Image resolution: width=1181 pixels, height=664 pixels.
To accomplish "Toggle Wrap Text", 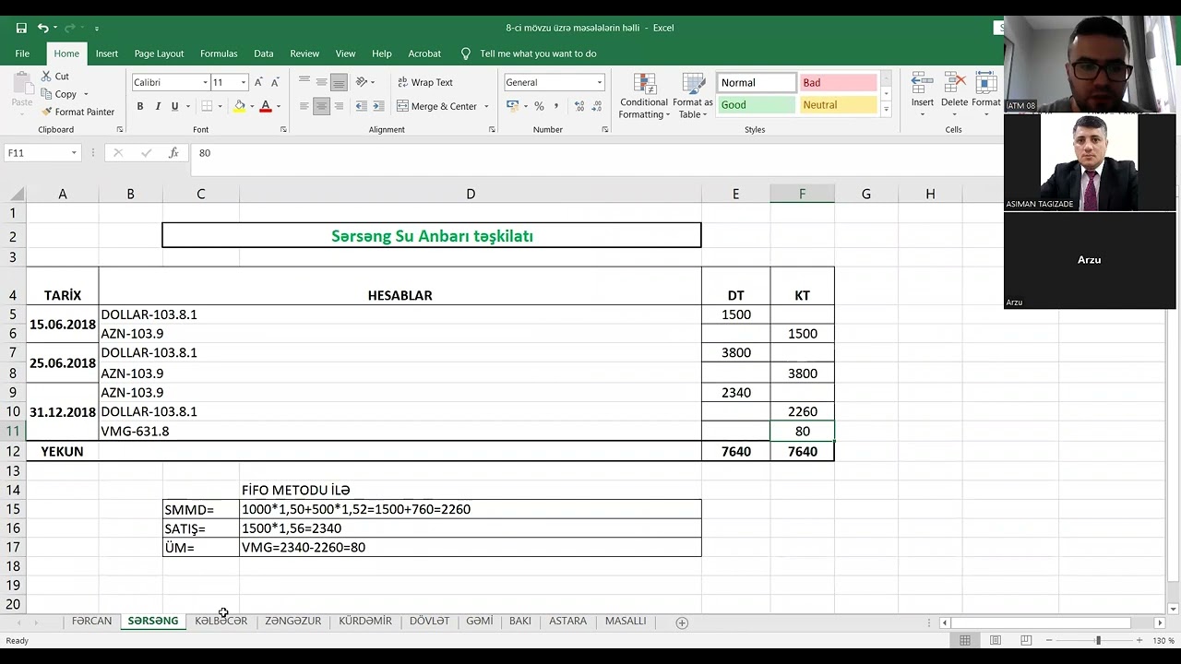I will (x=425, y=82).
